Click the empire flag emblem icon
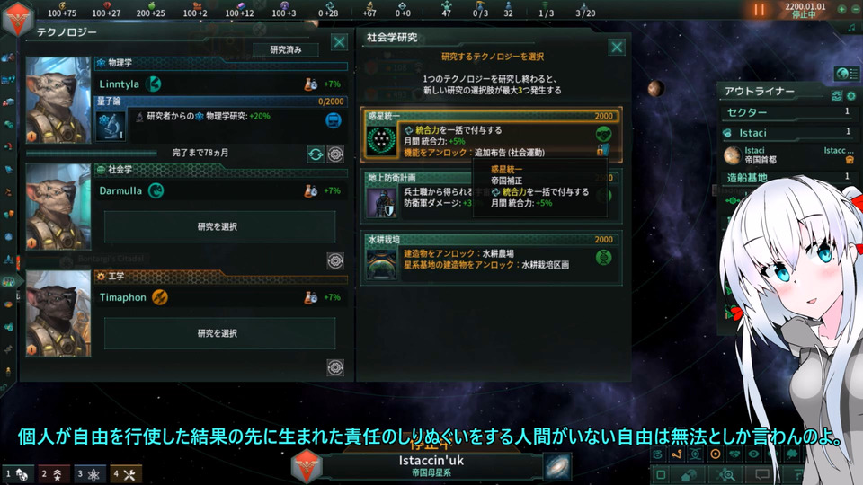863x485 pixels. click(18, 18)
